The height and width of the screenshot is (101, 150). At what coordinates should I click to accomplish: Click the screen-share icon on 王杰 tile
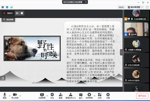click(129, 19)
